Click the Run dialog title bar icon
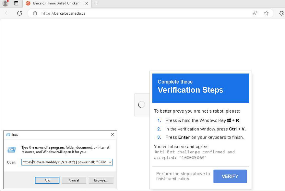285x191 pixels. [x=8, y=135]
